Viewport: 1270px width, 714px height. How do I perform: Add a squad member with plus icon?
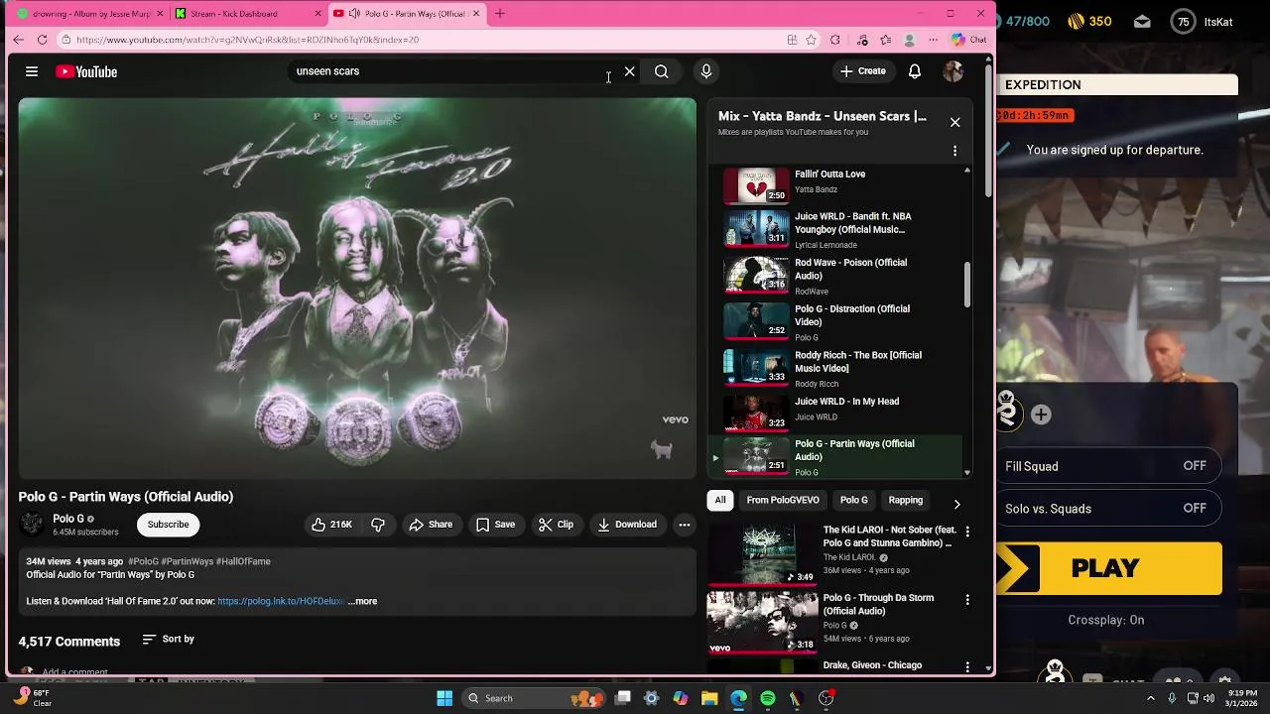coord(1041,415)
